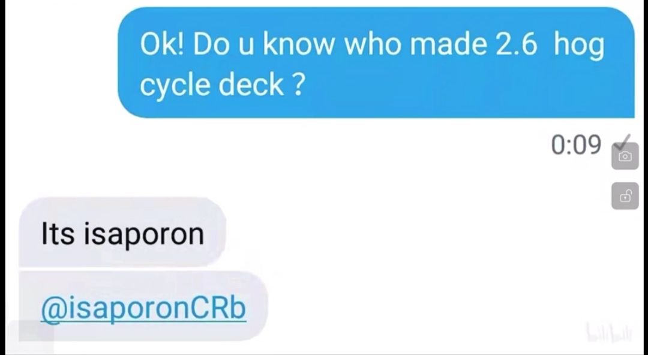
Task: Click the word "Its" in the reply
Action: point(58,233)
